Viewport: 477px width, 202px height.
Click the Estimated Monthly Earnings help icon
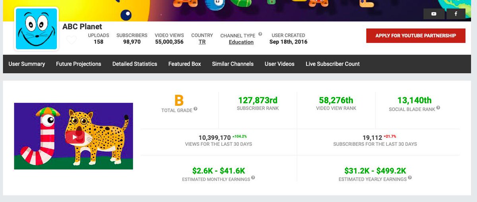[253, 178]
